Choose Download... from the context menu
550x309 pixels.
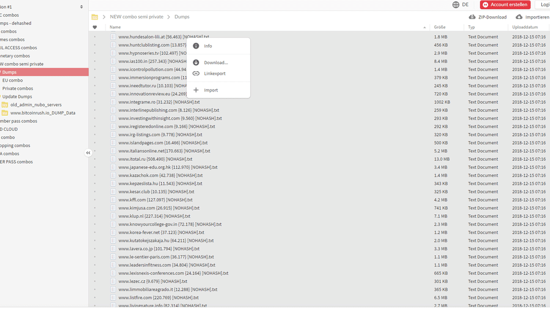218,62
